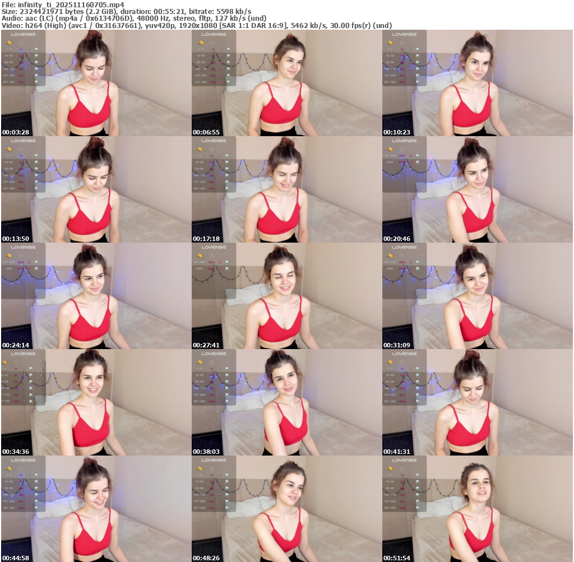Open the thumbnail stamped 00:20:46

(478, 189)
